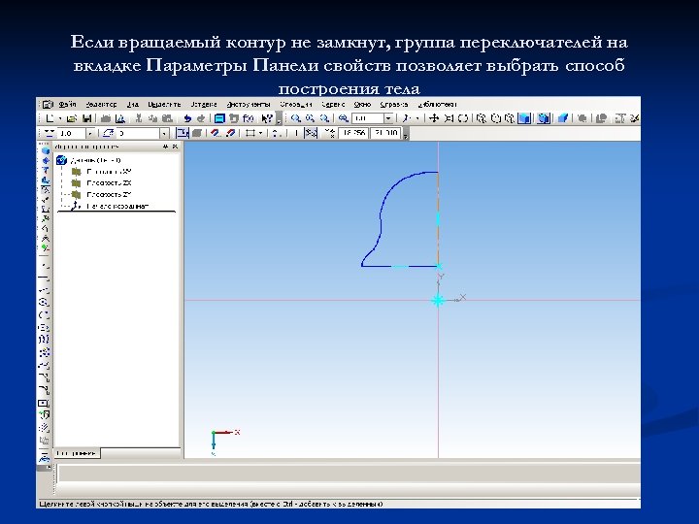Image resolution: width=699 pixels, height=524 pixels.
Task: Click the Cut scissors icon
Action: point(139,118)
